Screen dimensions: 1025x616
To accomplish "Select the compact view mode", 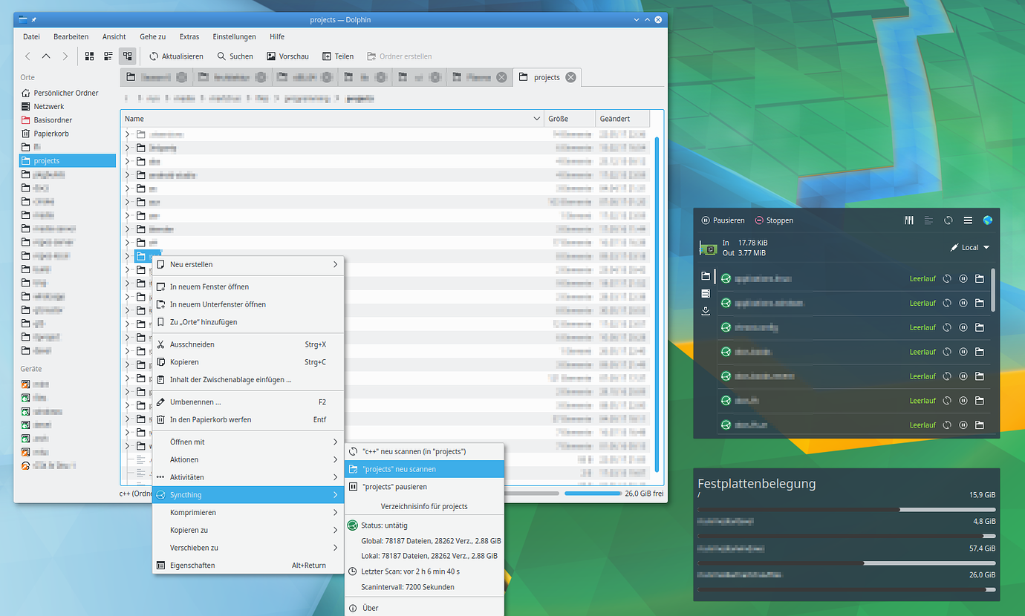I will (x=108, y=56).
